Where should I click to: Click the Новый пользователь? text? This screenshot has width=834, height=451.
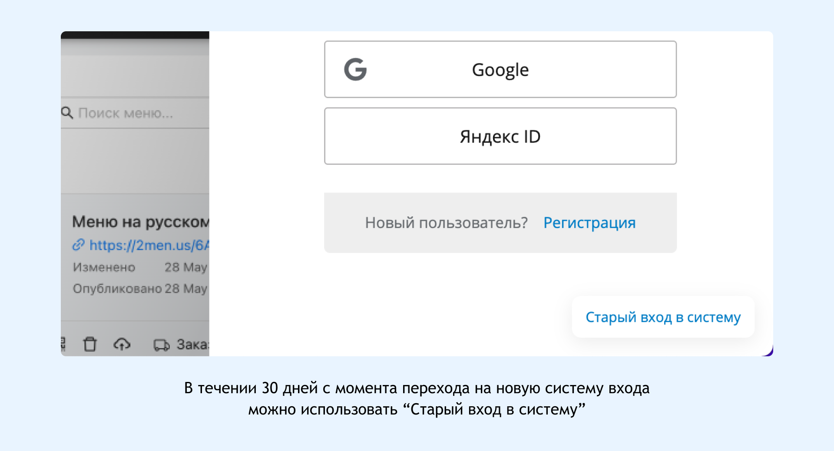(446, 223)
